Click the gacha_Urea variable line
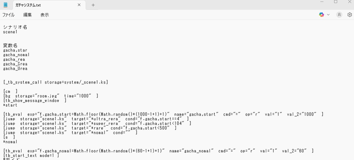The height and width of the screenshot is (160, 354). (x=15, y=68)
